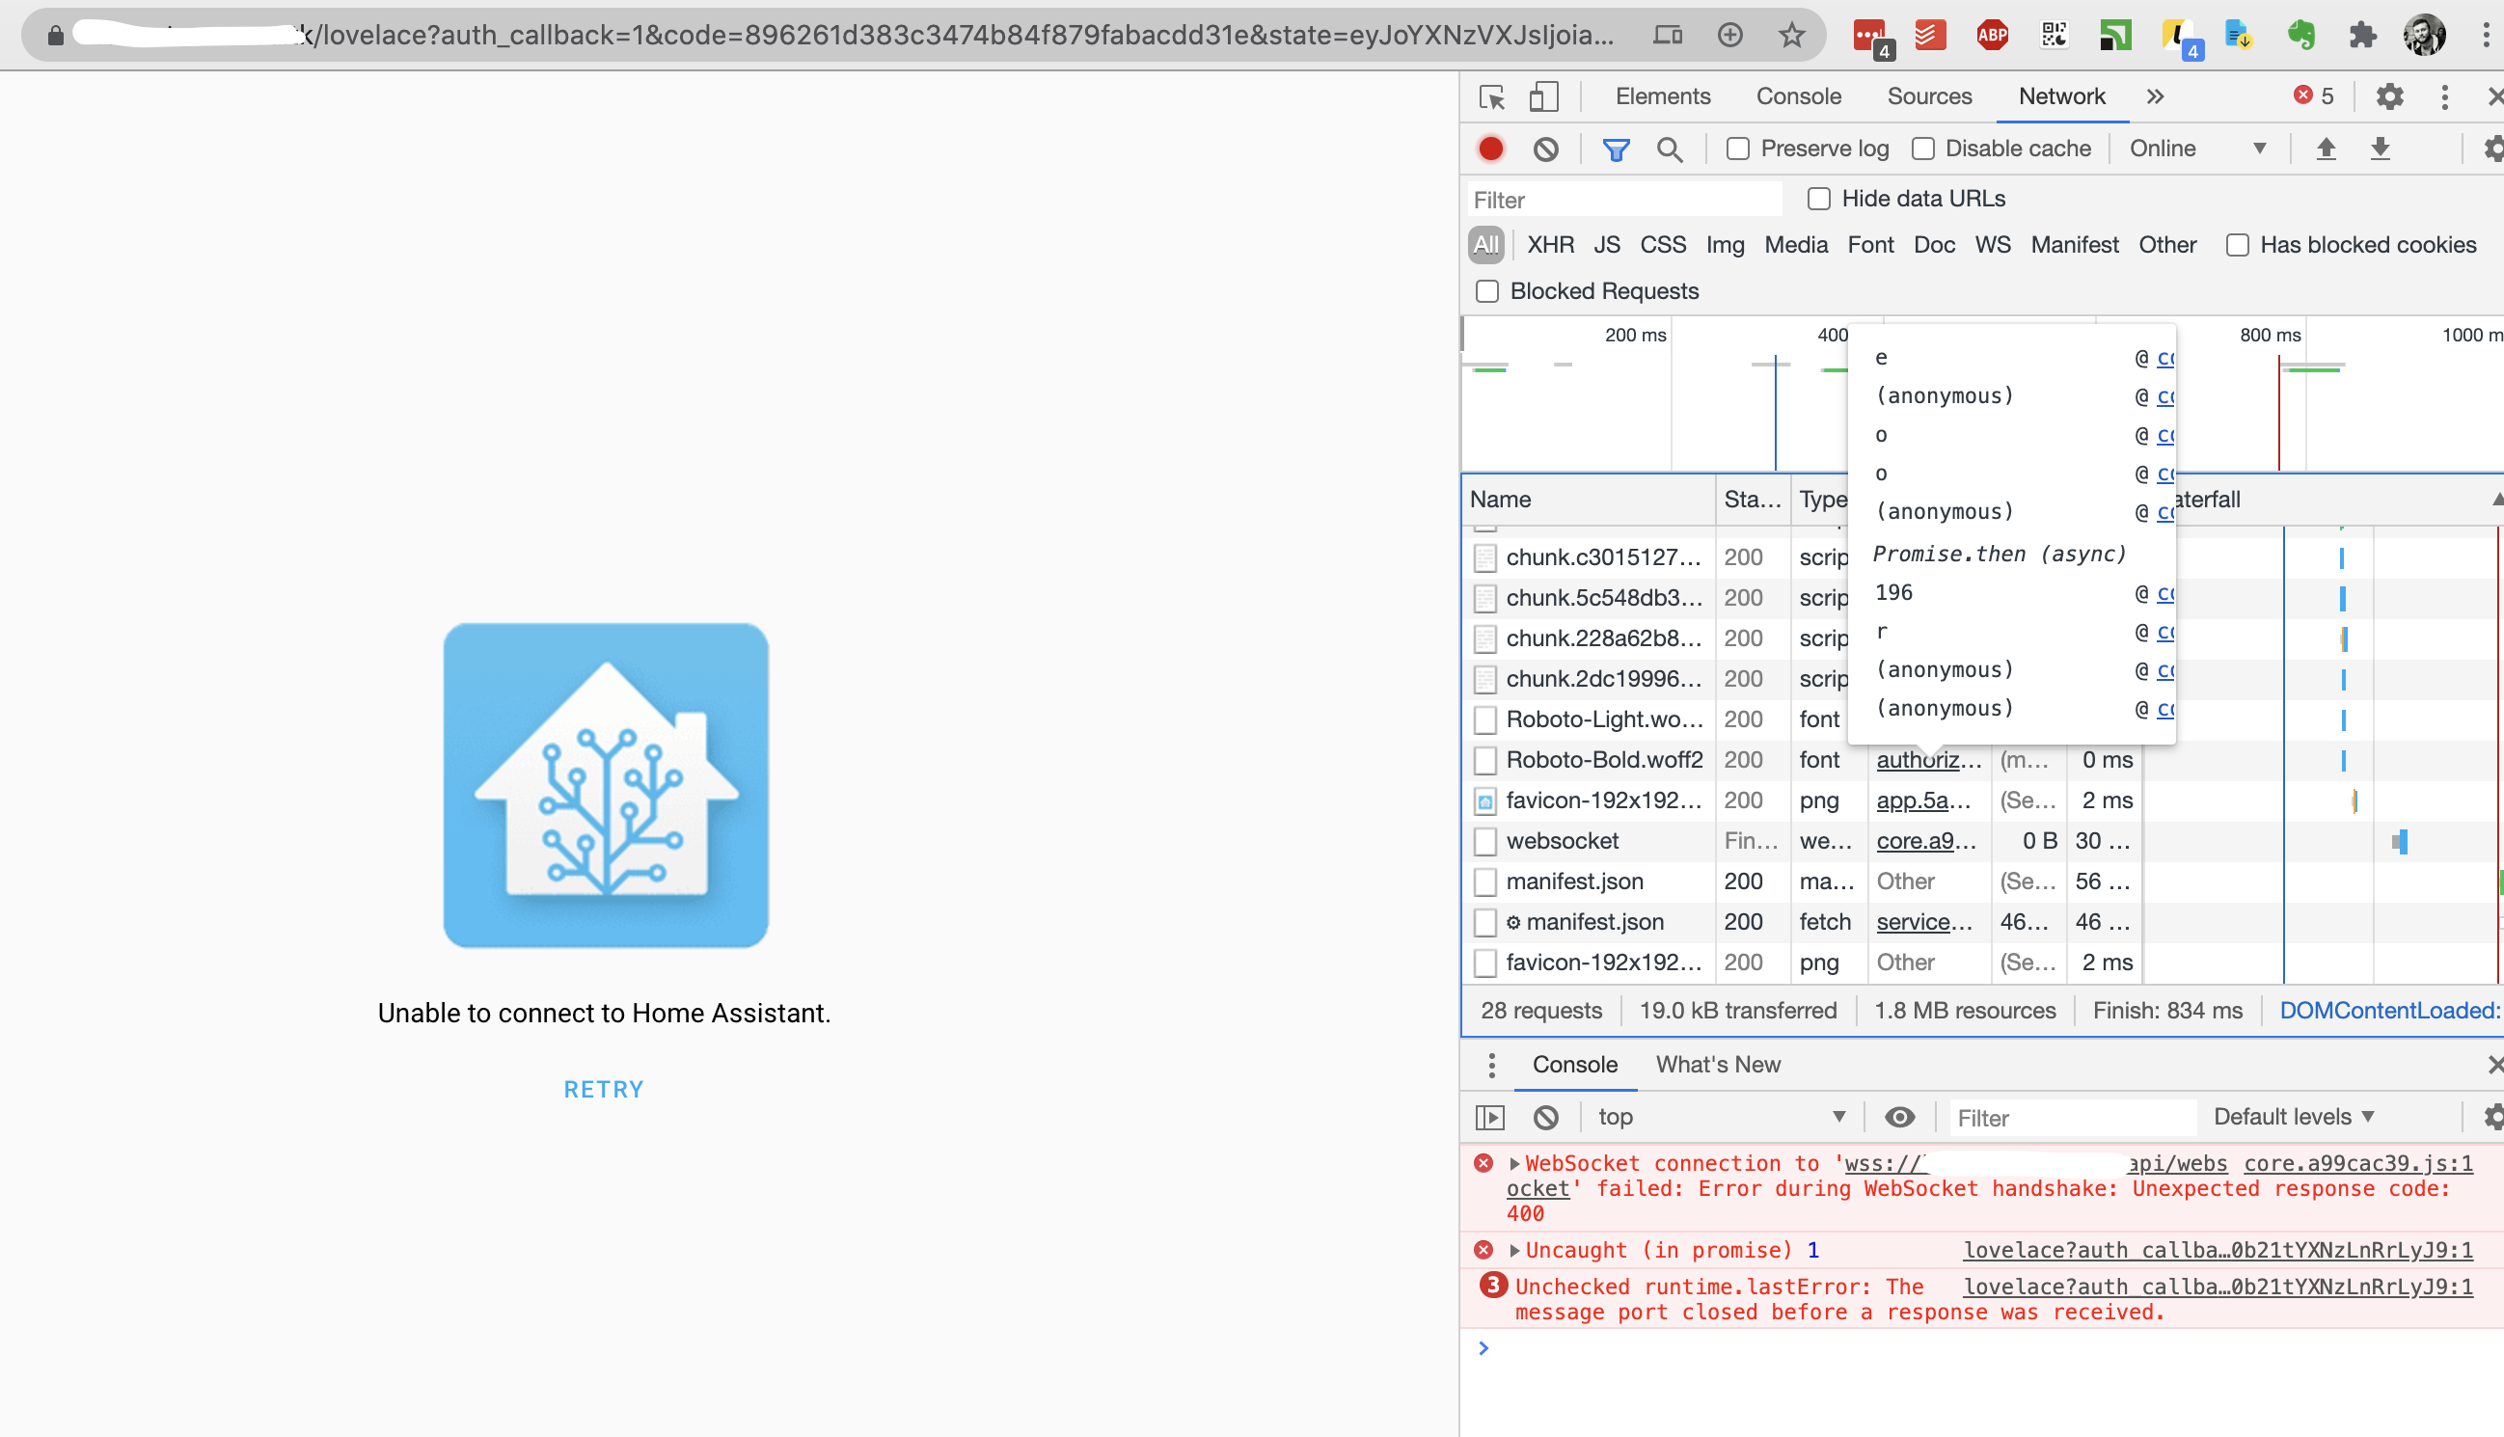
Task: Toggle the network filter funnel icon
Action: point(1615,149)
